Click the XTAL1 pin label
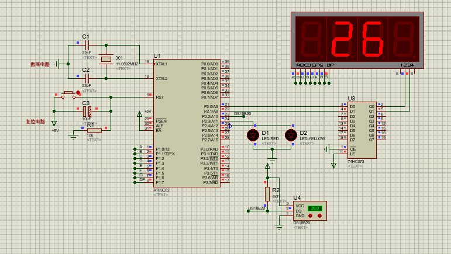Viewport: 451px width, 254px height. coord(161,64)
